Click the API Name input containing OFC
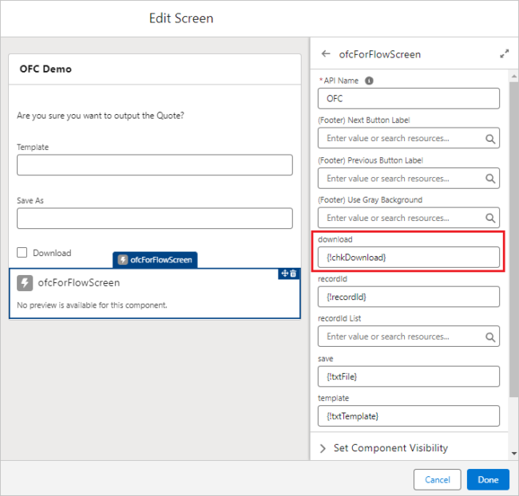This screenshot has width=519, height=496. 409,99
